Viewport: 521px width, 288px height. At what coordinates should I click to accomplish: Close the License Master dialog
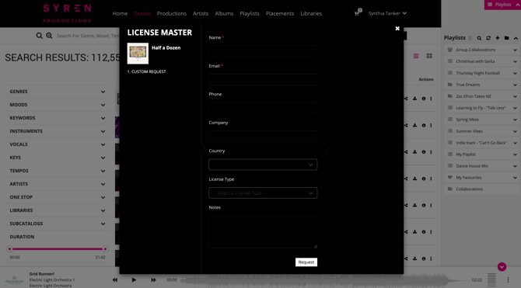pyautogui.click(x=397, y=29)
